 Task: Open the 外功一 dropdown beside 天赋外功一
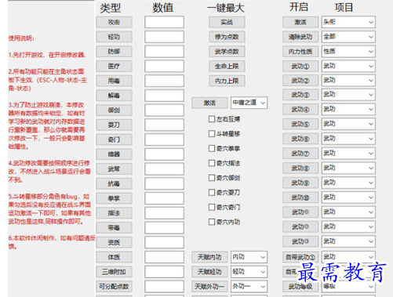pos(249,287)
